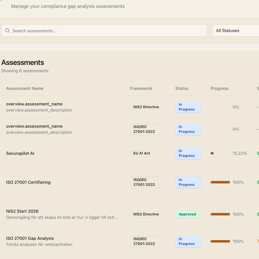Open the ISO 27001 Certifiering assessment

pos(28,182)
